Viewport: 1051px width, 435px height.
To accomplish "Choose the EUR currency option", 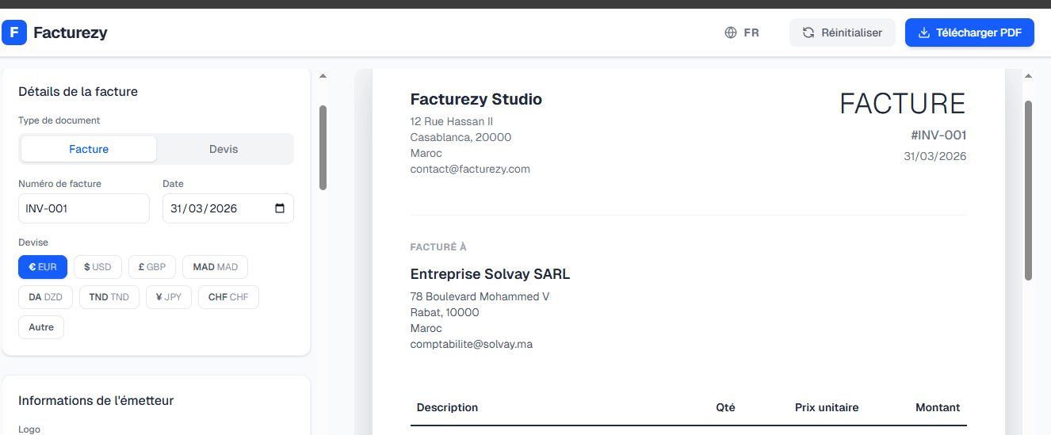I will tap(43, 267).
